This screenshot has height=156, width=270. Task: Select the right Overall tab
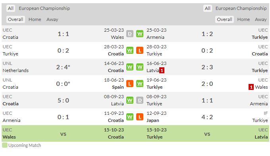click(x=224, y=19)
